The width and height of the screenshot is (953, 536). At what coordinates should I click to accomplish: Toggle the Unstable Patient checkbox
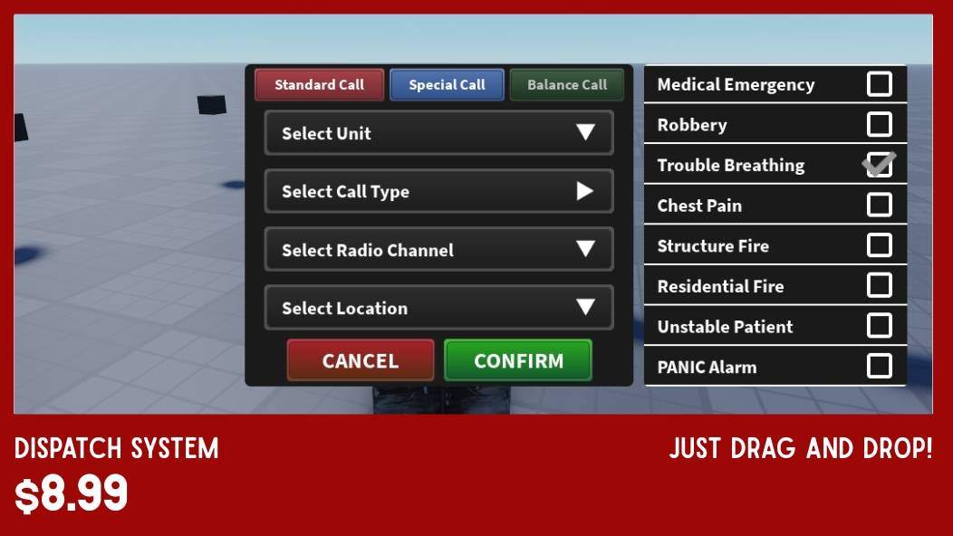(879, 326)
